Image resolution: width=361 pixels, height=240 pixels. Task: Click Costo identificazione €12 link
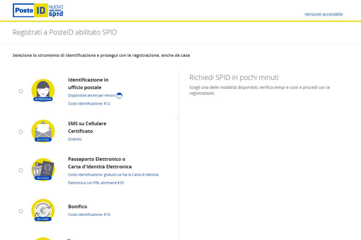89,103
